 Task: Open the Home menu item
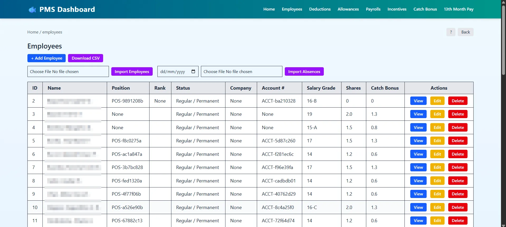(269, 9)
